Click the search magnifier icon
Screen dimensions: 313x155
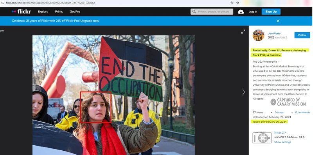(194, 12)
